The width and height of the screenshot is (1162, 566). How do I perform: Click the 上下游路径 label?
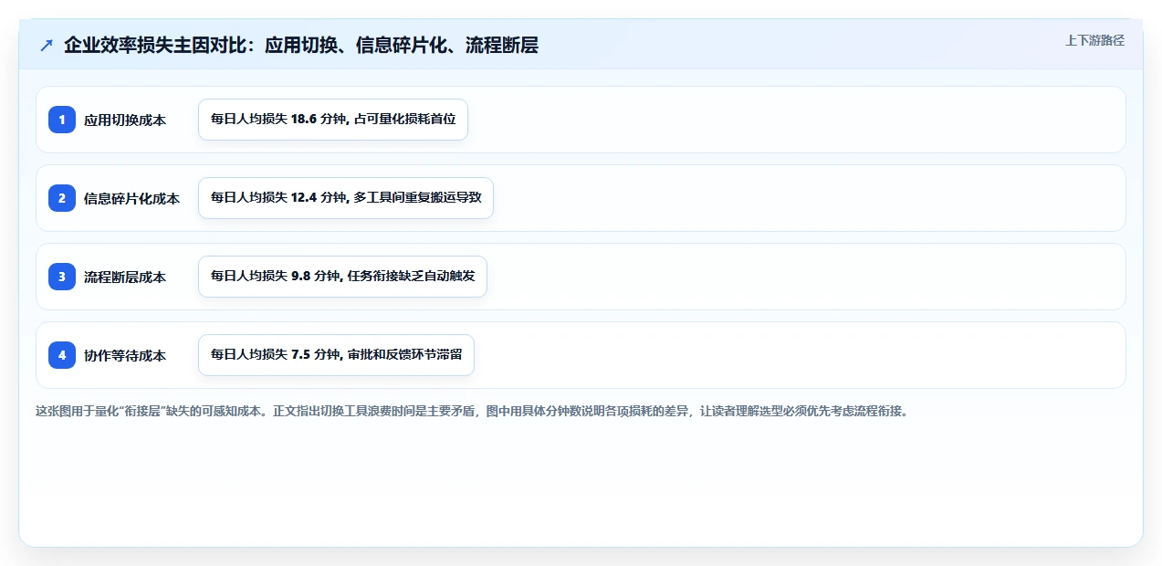pyautogui.click(x=1094, y=40)
